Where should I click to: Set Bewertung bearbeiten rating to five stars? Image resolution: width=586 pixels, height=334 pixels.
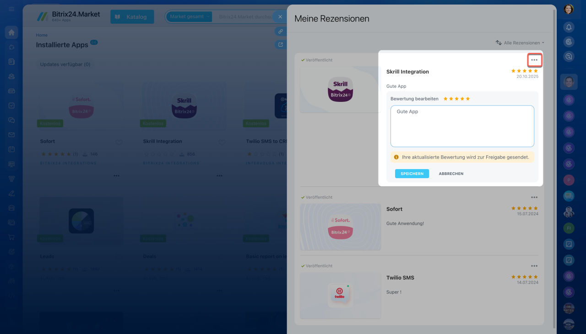[x=468, y=99]
